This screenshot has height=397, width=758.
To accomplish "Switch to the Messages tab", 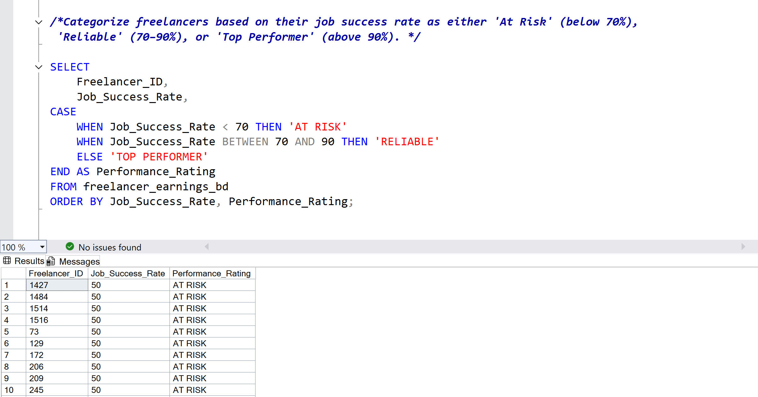I will [79, 262].
